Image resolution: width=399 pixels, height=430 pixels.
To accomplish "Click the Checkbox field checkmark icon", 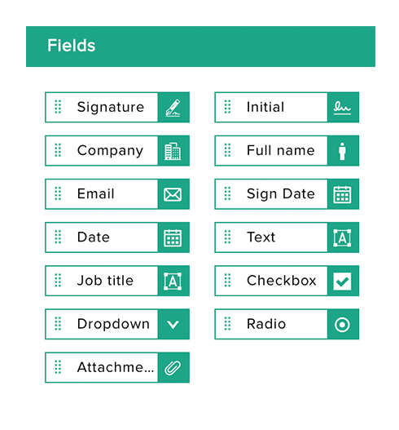I will 342,281.
